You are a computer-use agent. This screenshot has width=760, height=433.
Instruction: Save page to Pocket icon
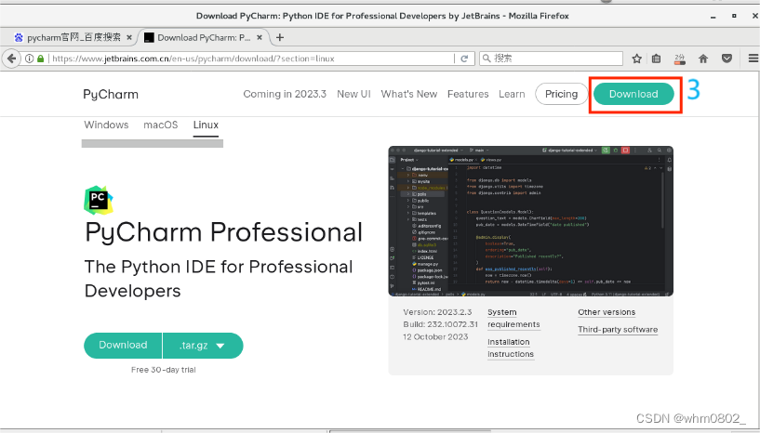point(727,59)
